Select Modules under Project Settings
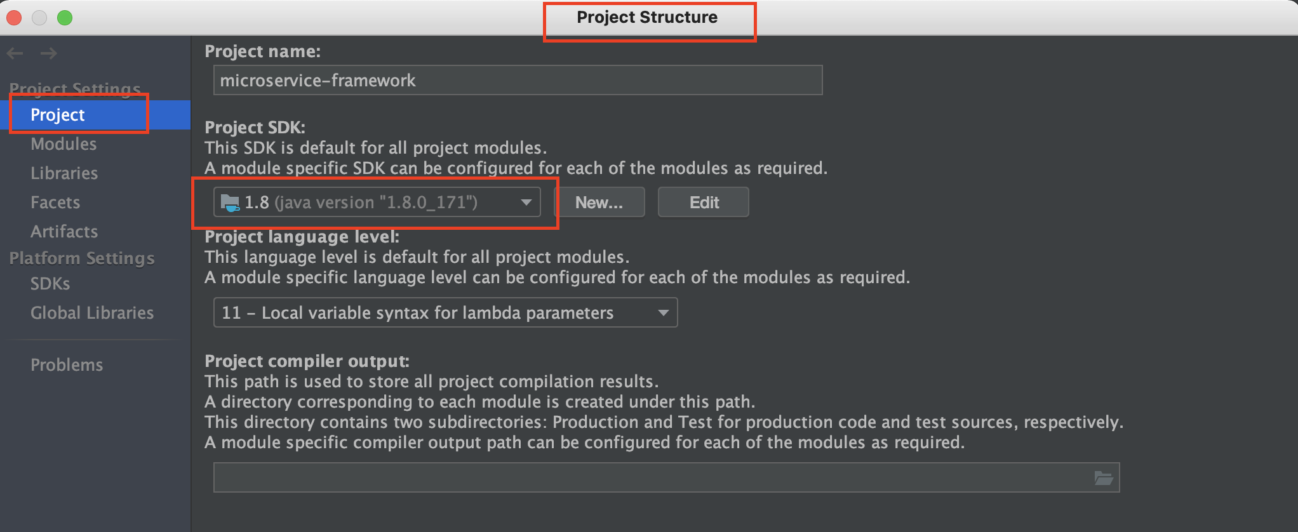Viewport: 1298px width, 532px height. 63,143
